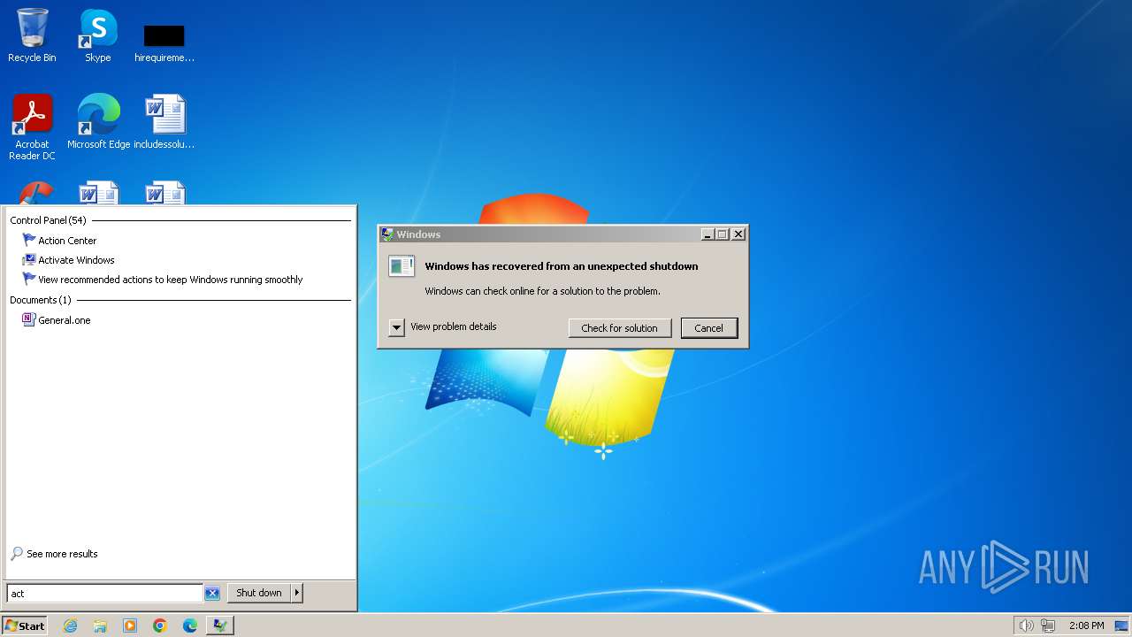Click the magnifier icon beside See more results
Image resolution: width=1132 pixels, height=637 pixels.
(17, 554)
